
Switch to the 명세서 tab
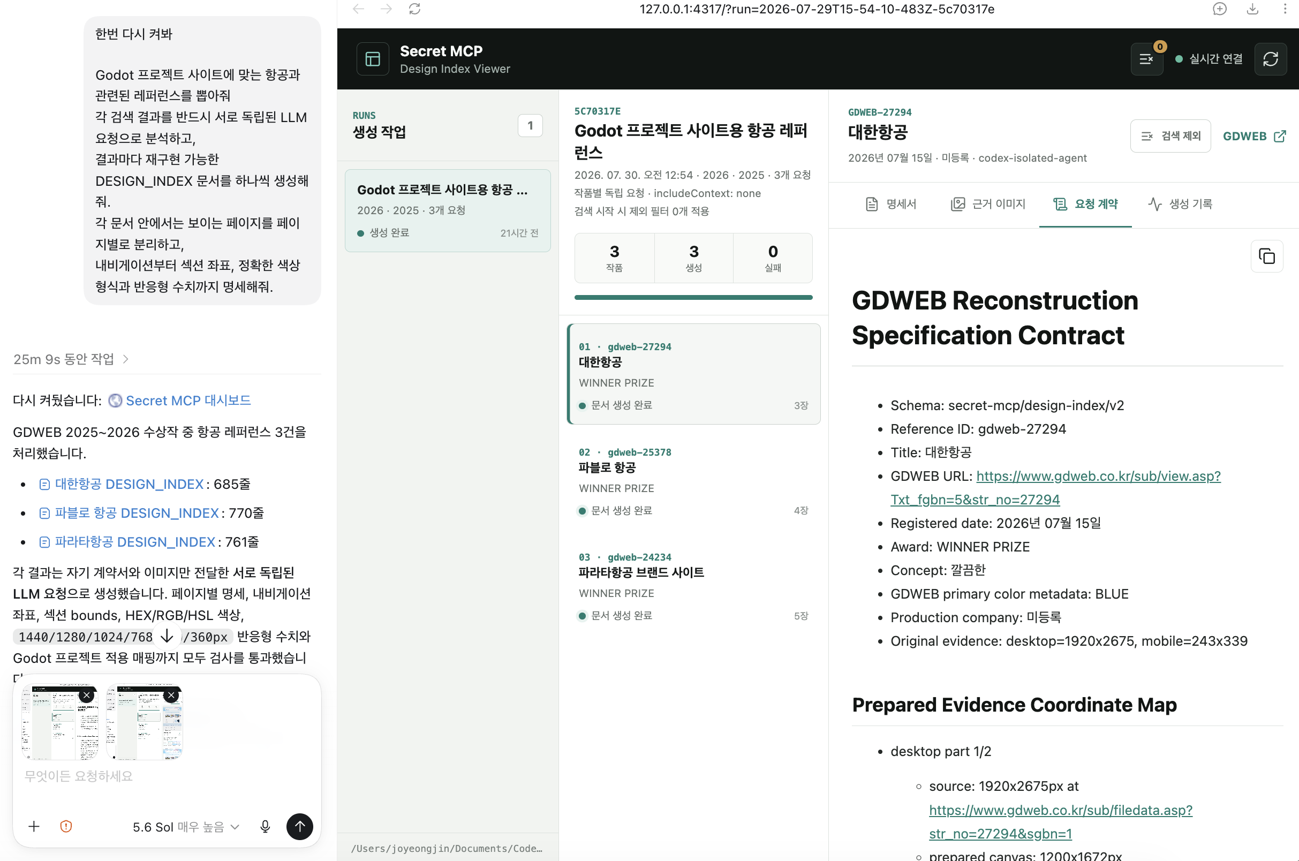pos(890,204)
